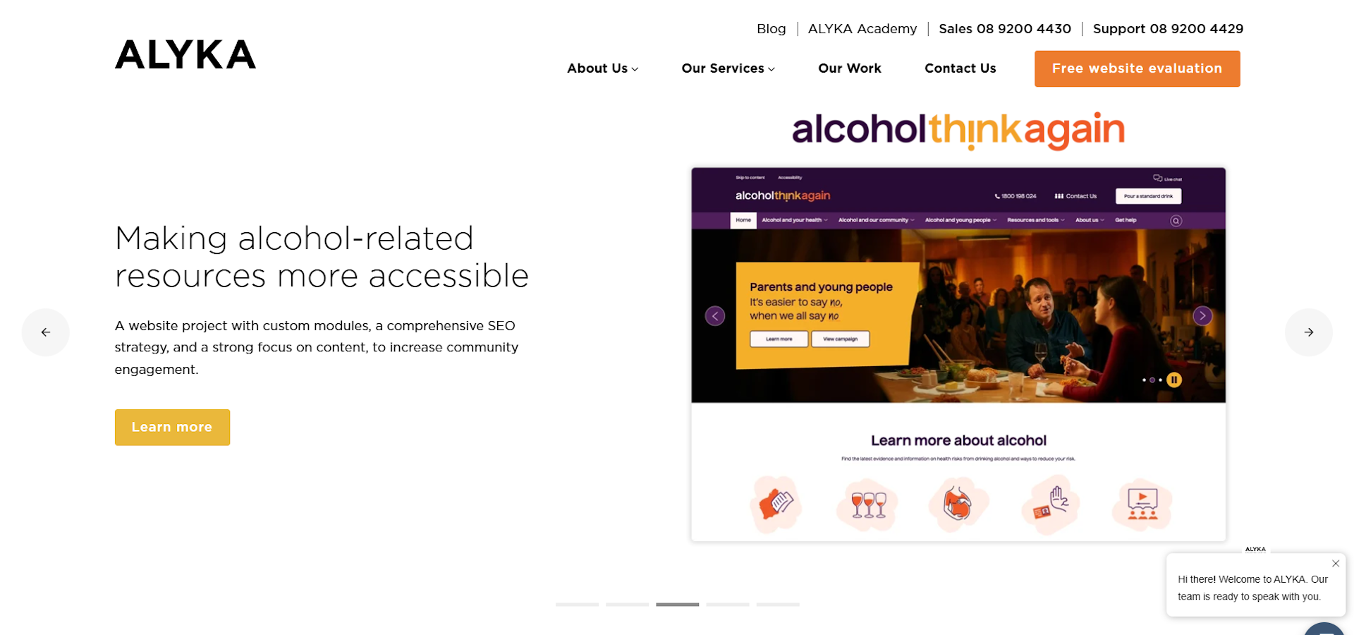This screenshot has height=635, width=1354.
Task: Open the ALYKA Academy link
Action: [862, 29]
